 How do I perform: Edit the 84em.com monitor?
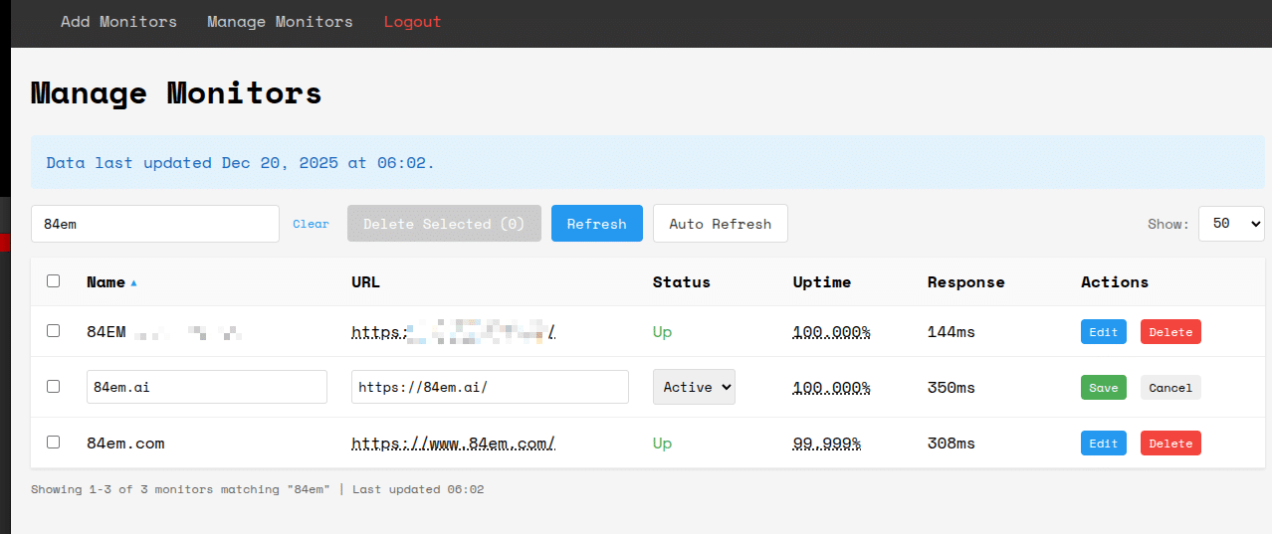pyautogui.click(x=1104, y=444)
